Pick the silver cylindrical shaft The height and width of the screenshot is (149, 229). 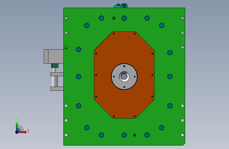click(x=55, y=81)
